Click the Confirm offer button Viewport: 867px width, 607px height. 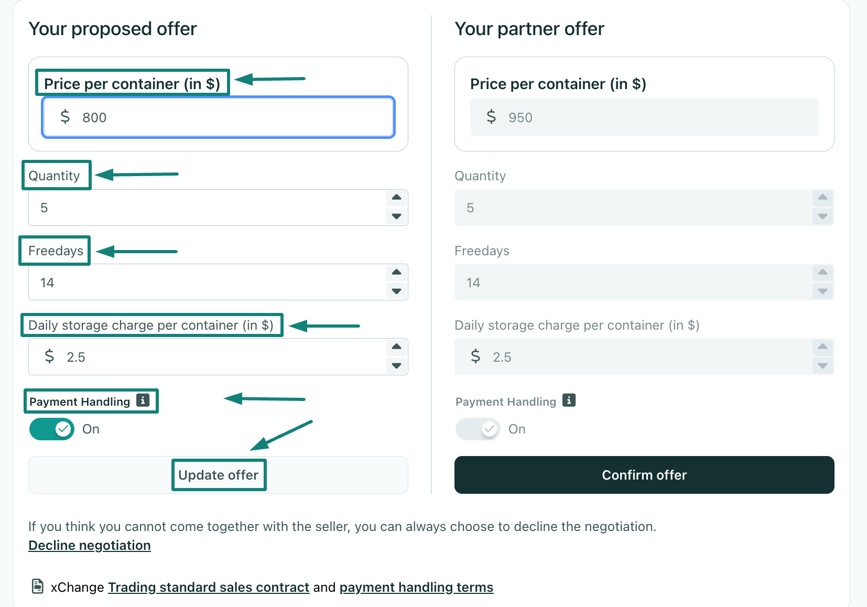[x=644, y=475]
